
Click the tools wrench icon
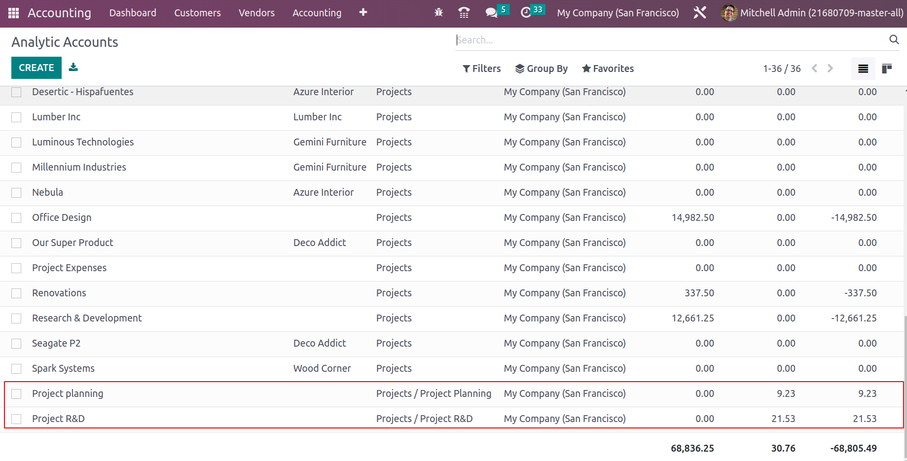pos(700,12)
